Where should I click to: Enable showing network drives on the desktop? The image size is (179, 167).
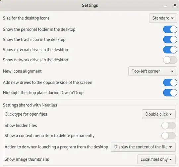[x=170, y=60]
